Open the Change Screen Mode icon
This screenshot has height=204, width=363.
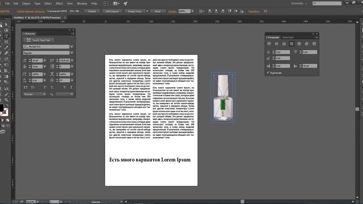2,132
